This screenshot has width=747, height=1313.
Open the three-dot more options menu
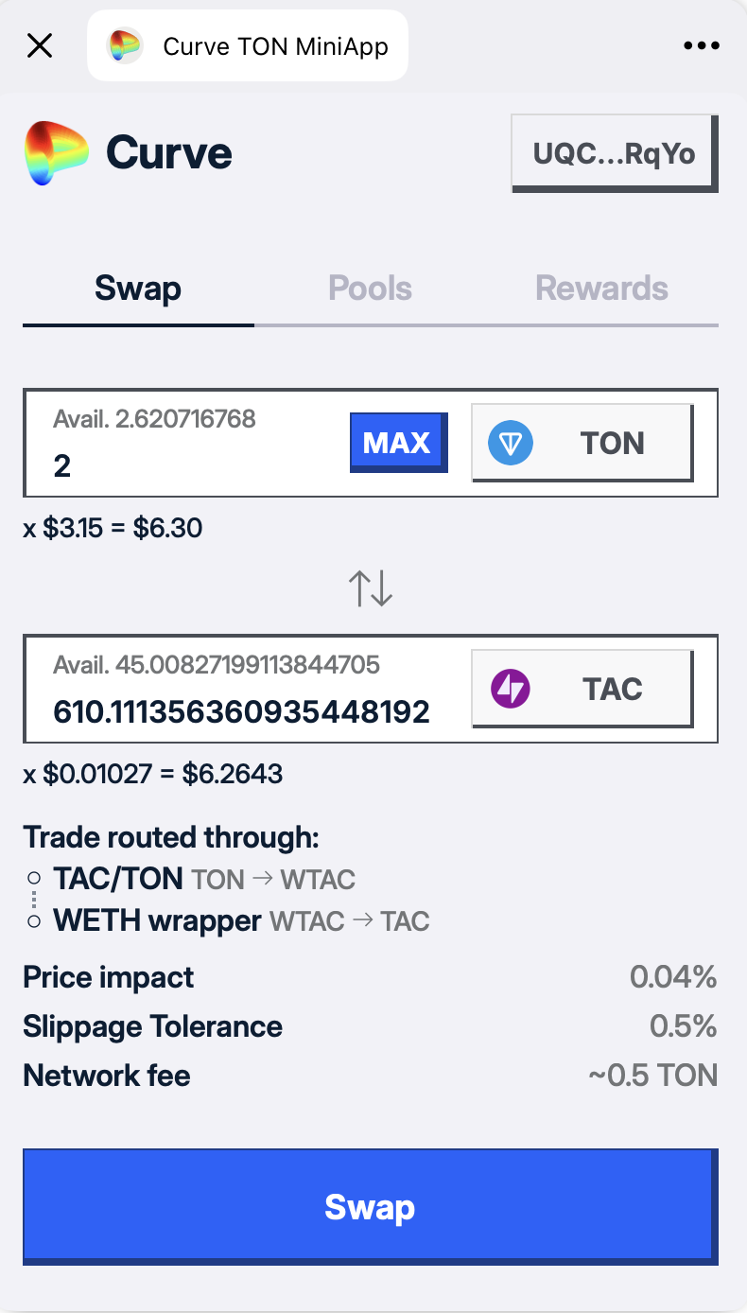pyautogui.click(x=701, y=45)
